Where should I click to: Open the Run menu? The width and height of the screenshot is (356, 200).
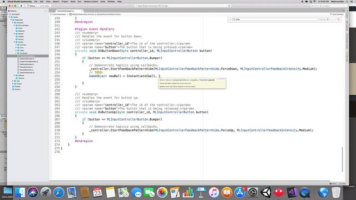[79, 1]
